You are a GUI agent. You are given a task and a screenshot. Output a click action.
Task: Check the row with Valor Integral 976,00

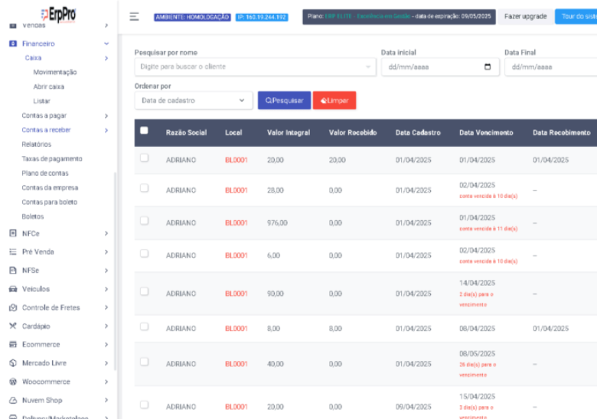point(144,221)
